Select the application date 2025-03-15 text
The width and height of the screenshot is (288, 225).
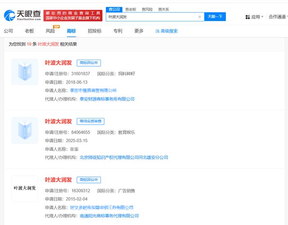[77, 141]
